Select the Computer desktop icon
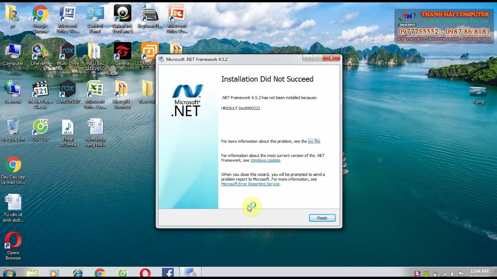497x279 pixels. [13, 54]
